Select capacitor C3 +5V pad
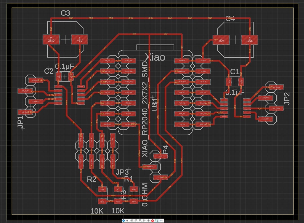This screenshot has height=223, width=304. [80, 40]
